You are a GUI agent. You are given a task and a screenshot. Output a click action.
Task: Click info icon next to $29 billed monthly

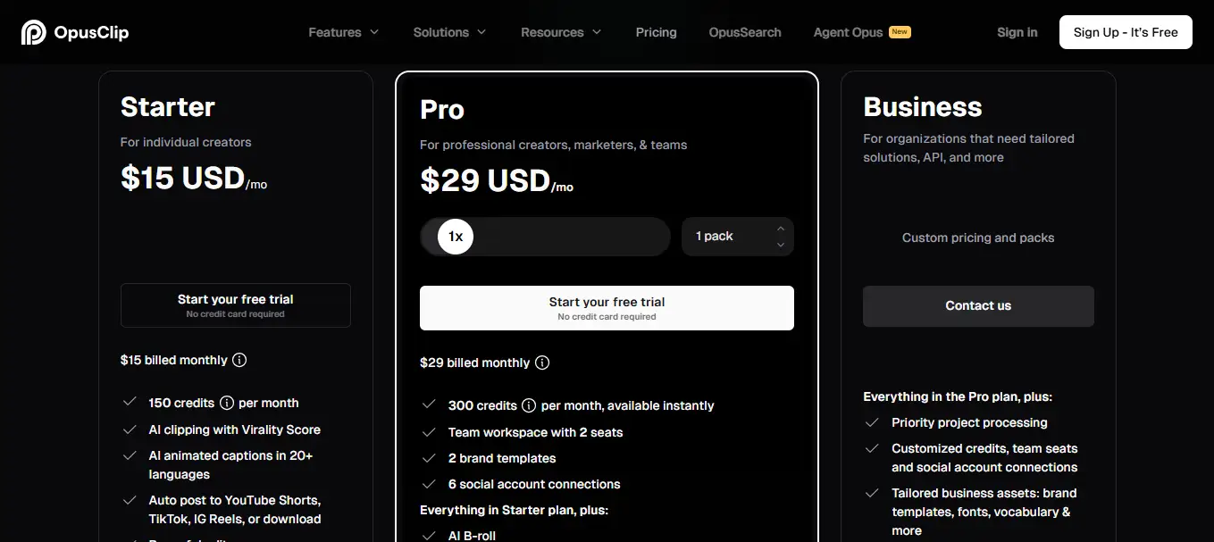(542, 363)
